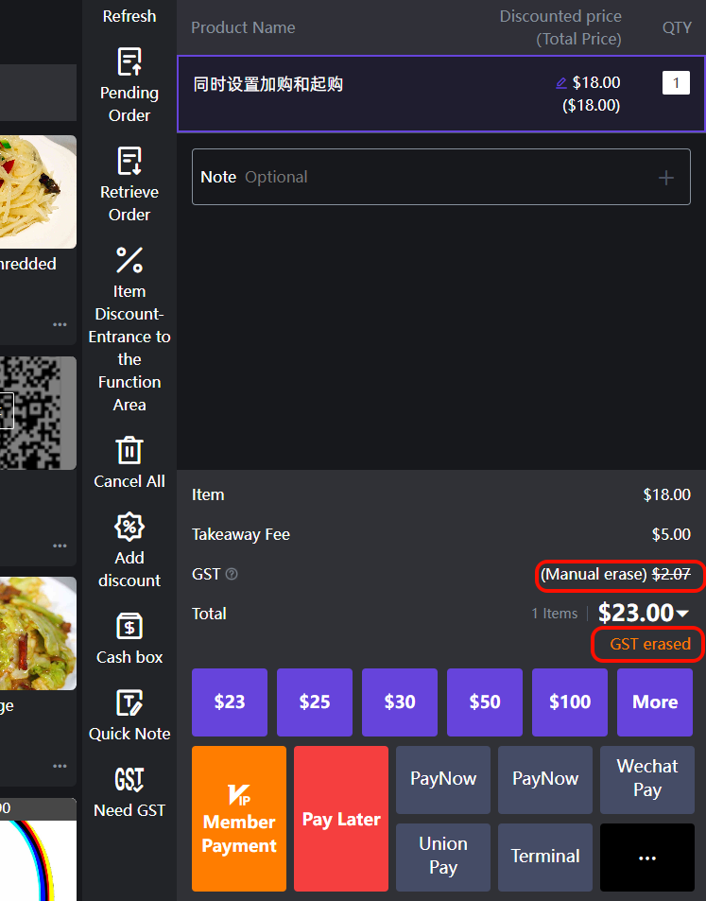Open the Cash box
Viewport: 706px width, 901px height.
(129, 627)
